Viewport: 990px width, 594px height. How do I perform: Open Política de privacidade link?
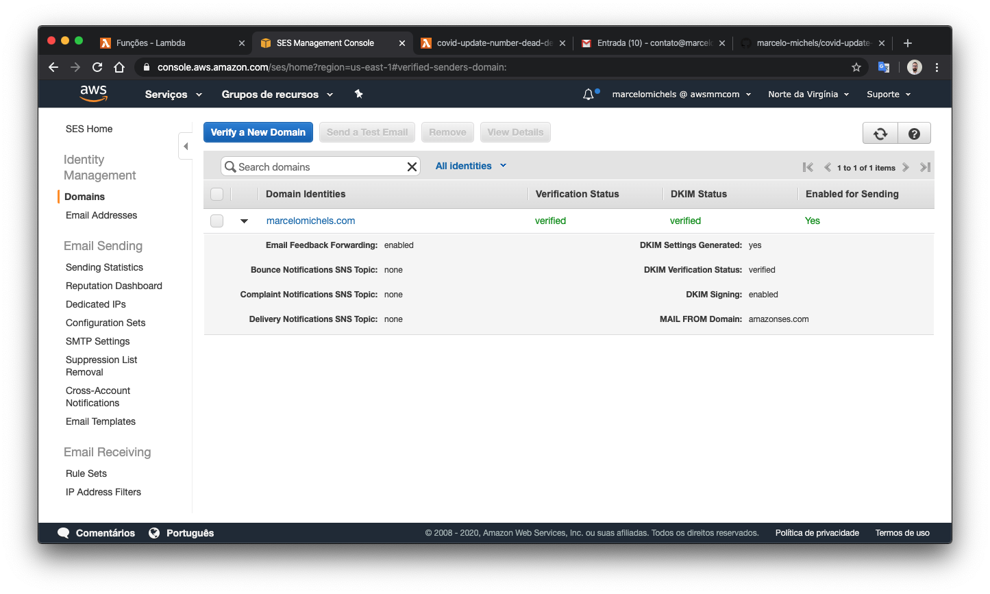pos(817,533)
